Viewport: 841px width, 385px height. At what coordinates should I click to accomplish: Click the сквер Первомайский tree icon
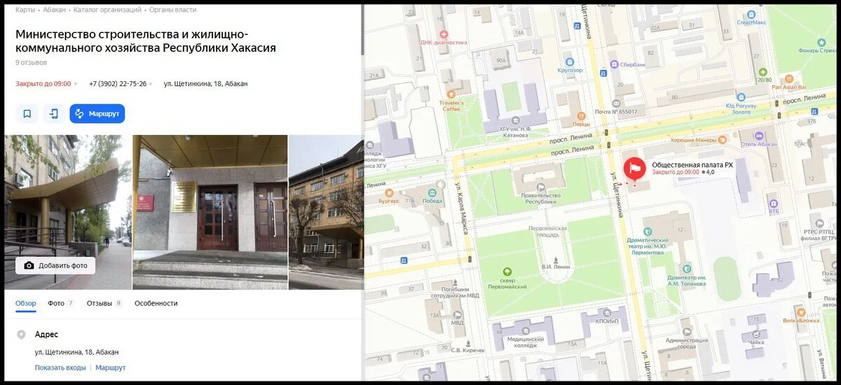(507, 272)
